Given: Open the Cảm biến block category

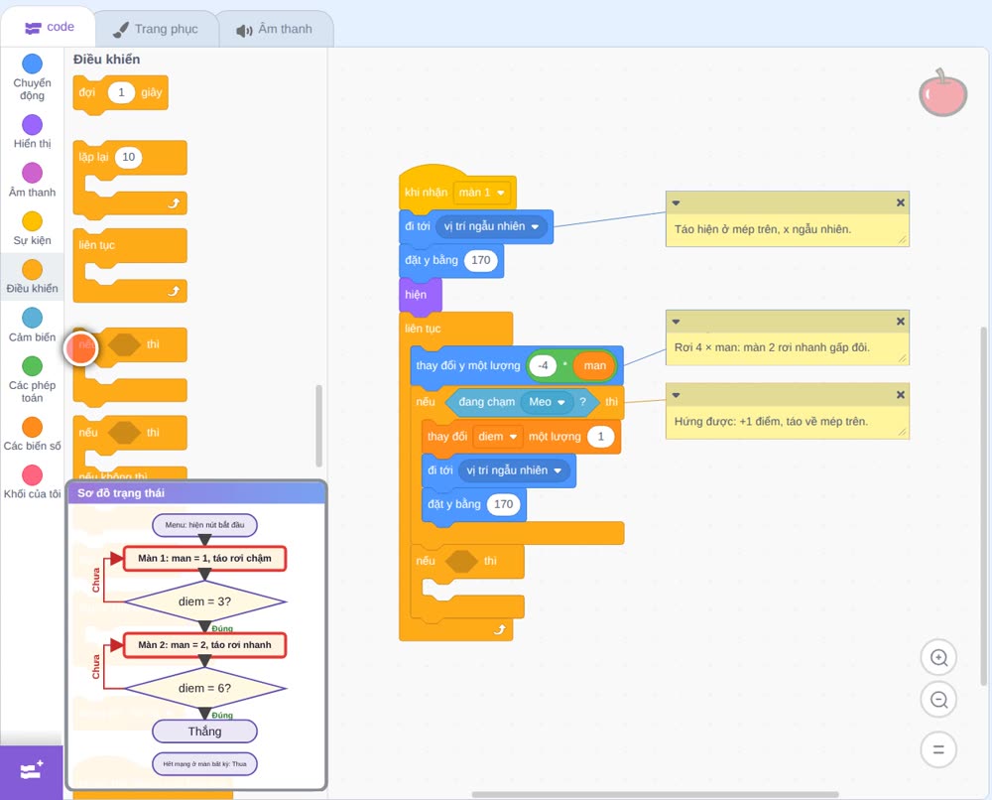Looking at the screenshot, I should 33,326.
